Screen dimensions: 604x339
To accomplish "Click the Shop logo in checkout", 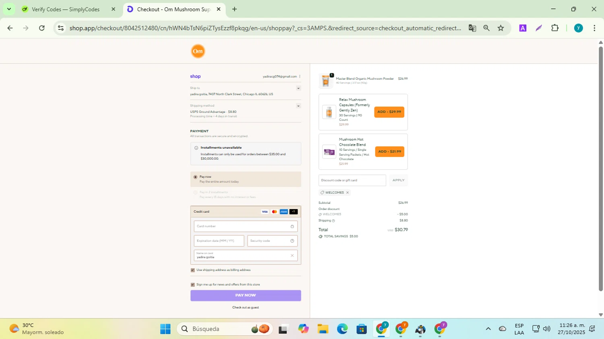I will click(x=195, y=76).
